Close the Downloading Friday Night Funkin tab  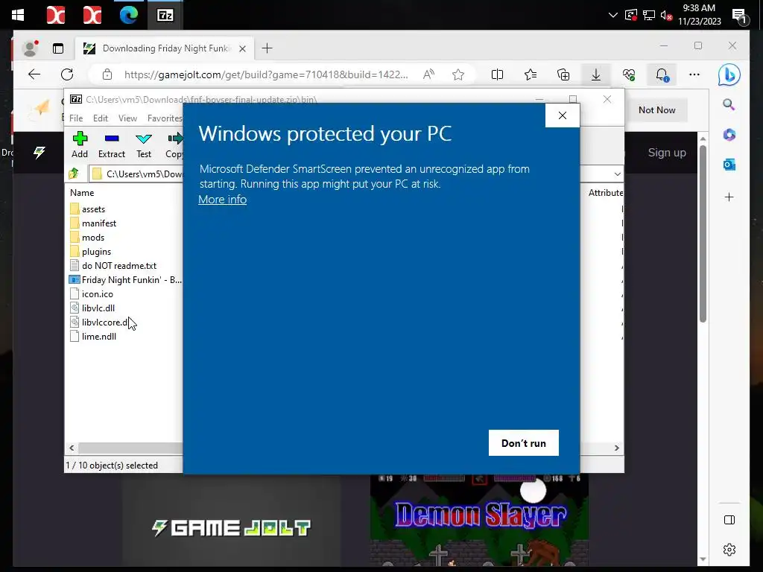coord(242,48)
